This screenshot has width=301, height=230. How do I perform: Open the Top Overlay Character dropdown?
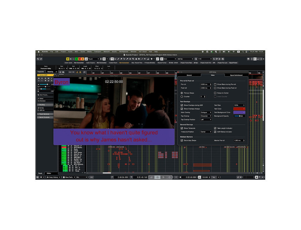(206, 116)
